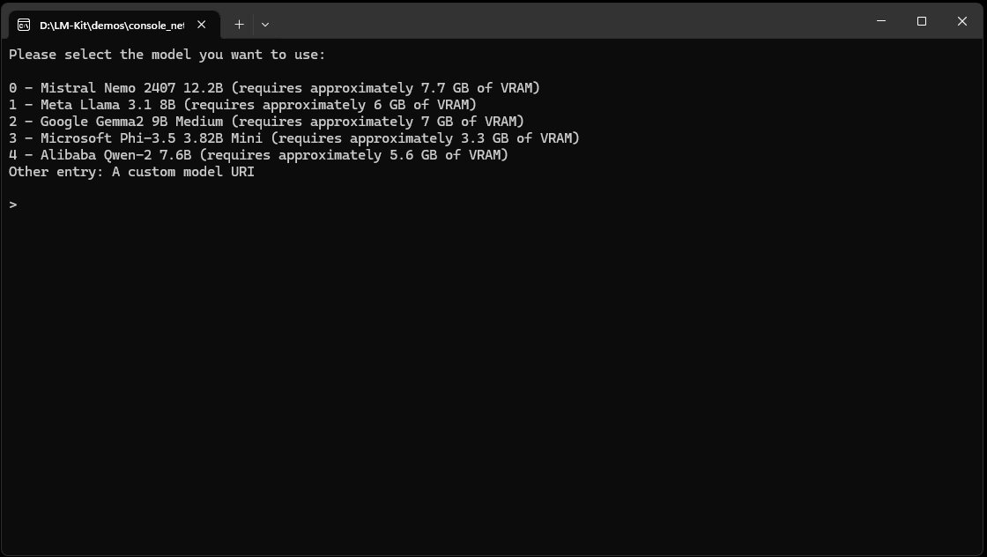Click the Mistral Nemo 2407 12.2B line
The image size is (987, 557).
[x=274, y=88]
